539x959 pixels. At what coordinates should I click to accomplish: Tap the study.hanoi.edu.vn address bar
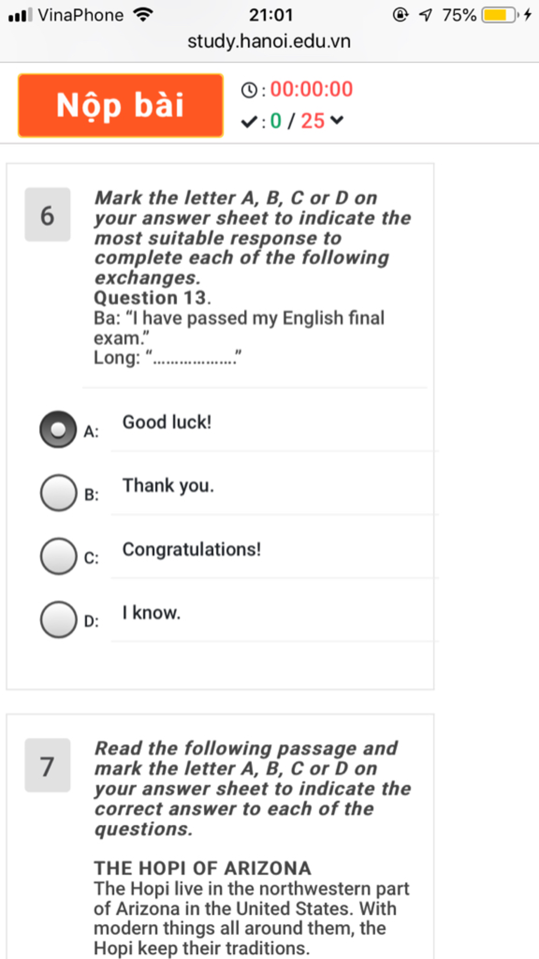(269, 41)
